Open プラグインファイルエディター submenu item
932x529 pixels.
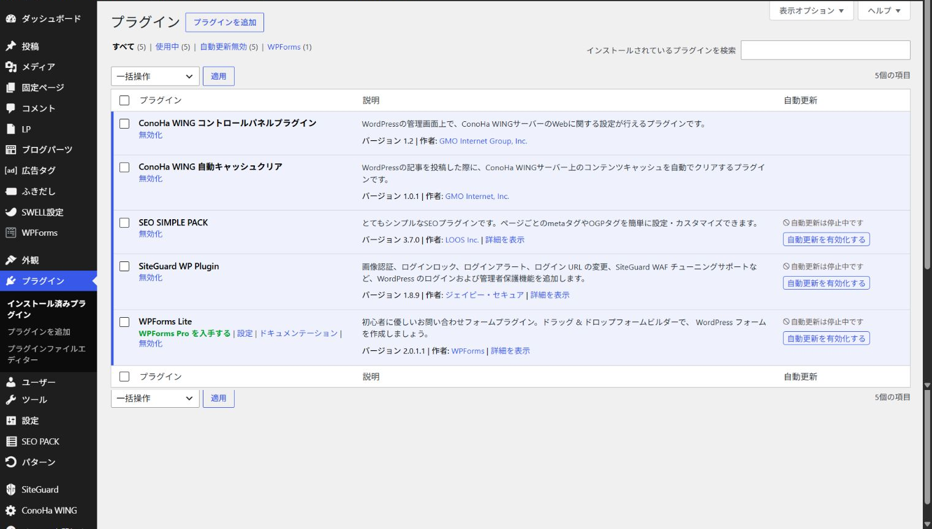click(x=47, y=354)
